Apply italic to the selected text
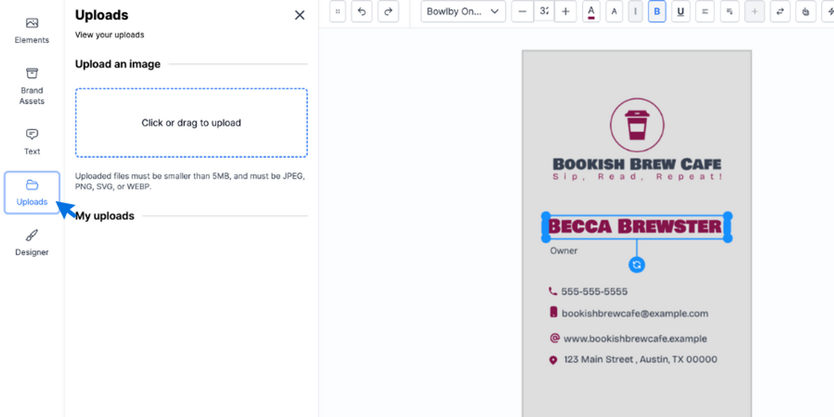Viewport: 834px width, 417px height. tap(635, 12)
